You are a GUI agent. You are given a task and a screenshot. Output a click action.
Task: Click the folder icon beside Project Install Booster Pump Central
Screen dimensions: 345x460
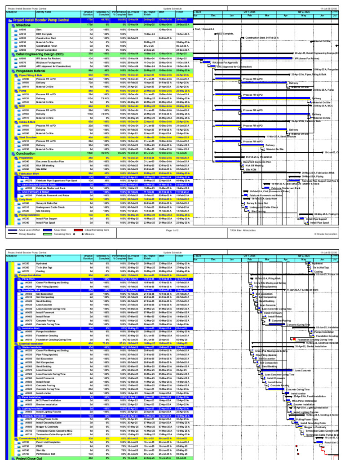[10, 21]
